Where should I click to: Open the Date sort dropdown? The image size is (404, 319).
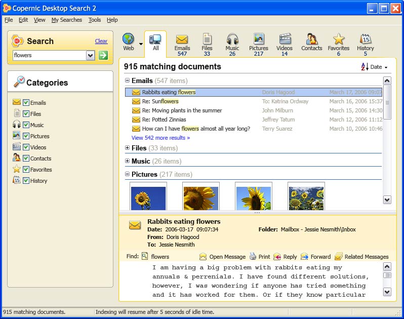(x=378, y=67)
